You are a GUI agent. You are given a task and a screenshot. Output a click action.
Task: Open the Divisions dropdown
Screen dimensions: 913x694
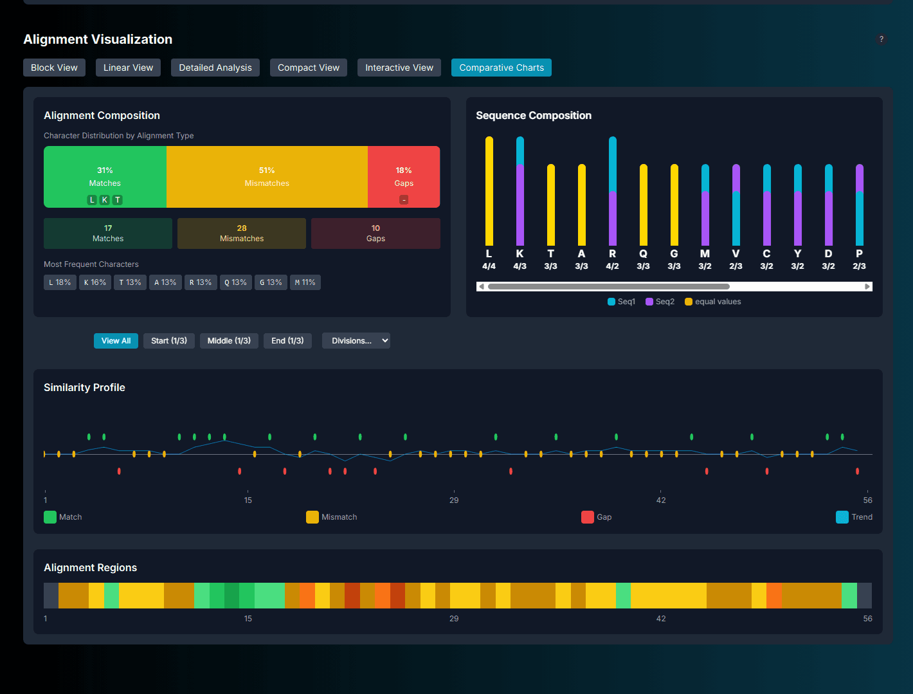coord(356,340)
